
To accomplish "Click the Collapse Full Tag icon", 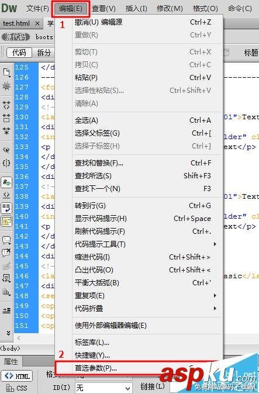I will click(x=6, y=105).
